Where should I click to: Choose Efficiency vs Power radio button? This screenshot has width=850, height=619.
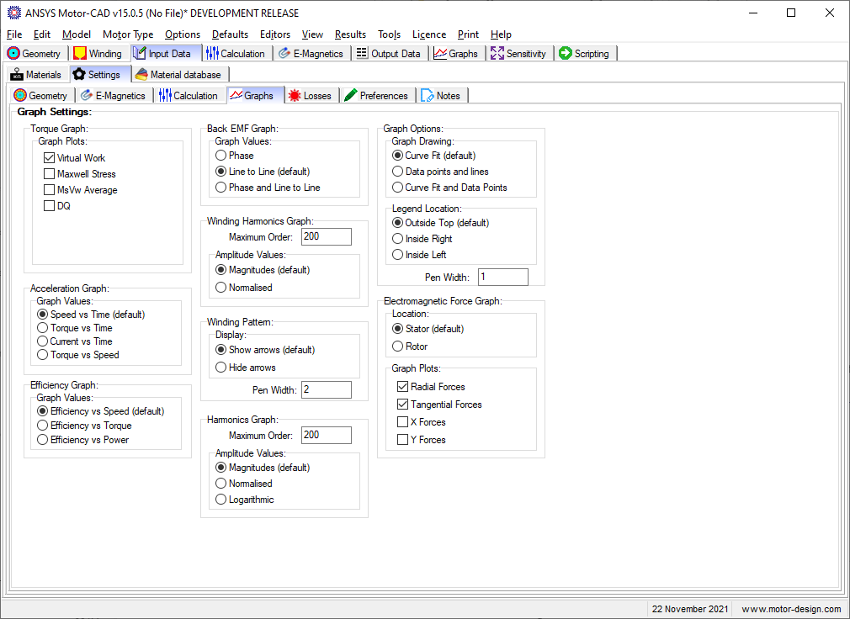[42, 440]
